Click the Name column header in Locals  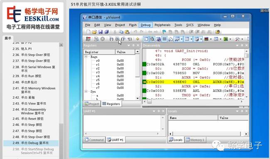[193, 118]
